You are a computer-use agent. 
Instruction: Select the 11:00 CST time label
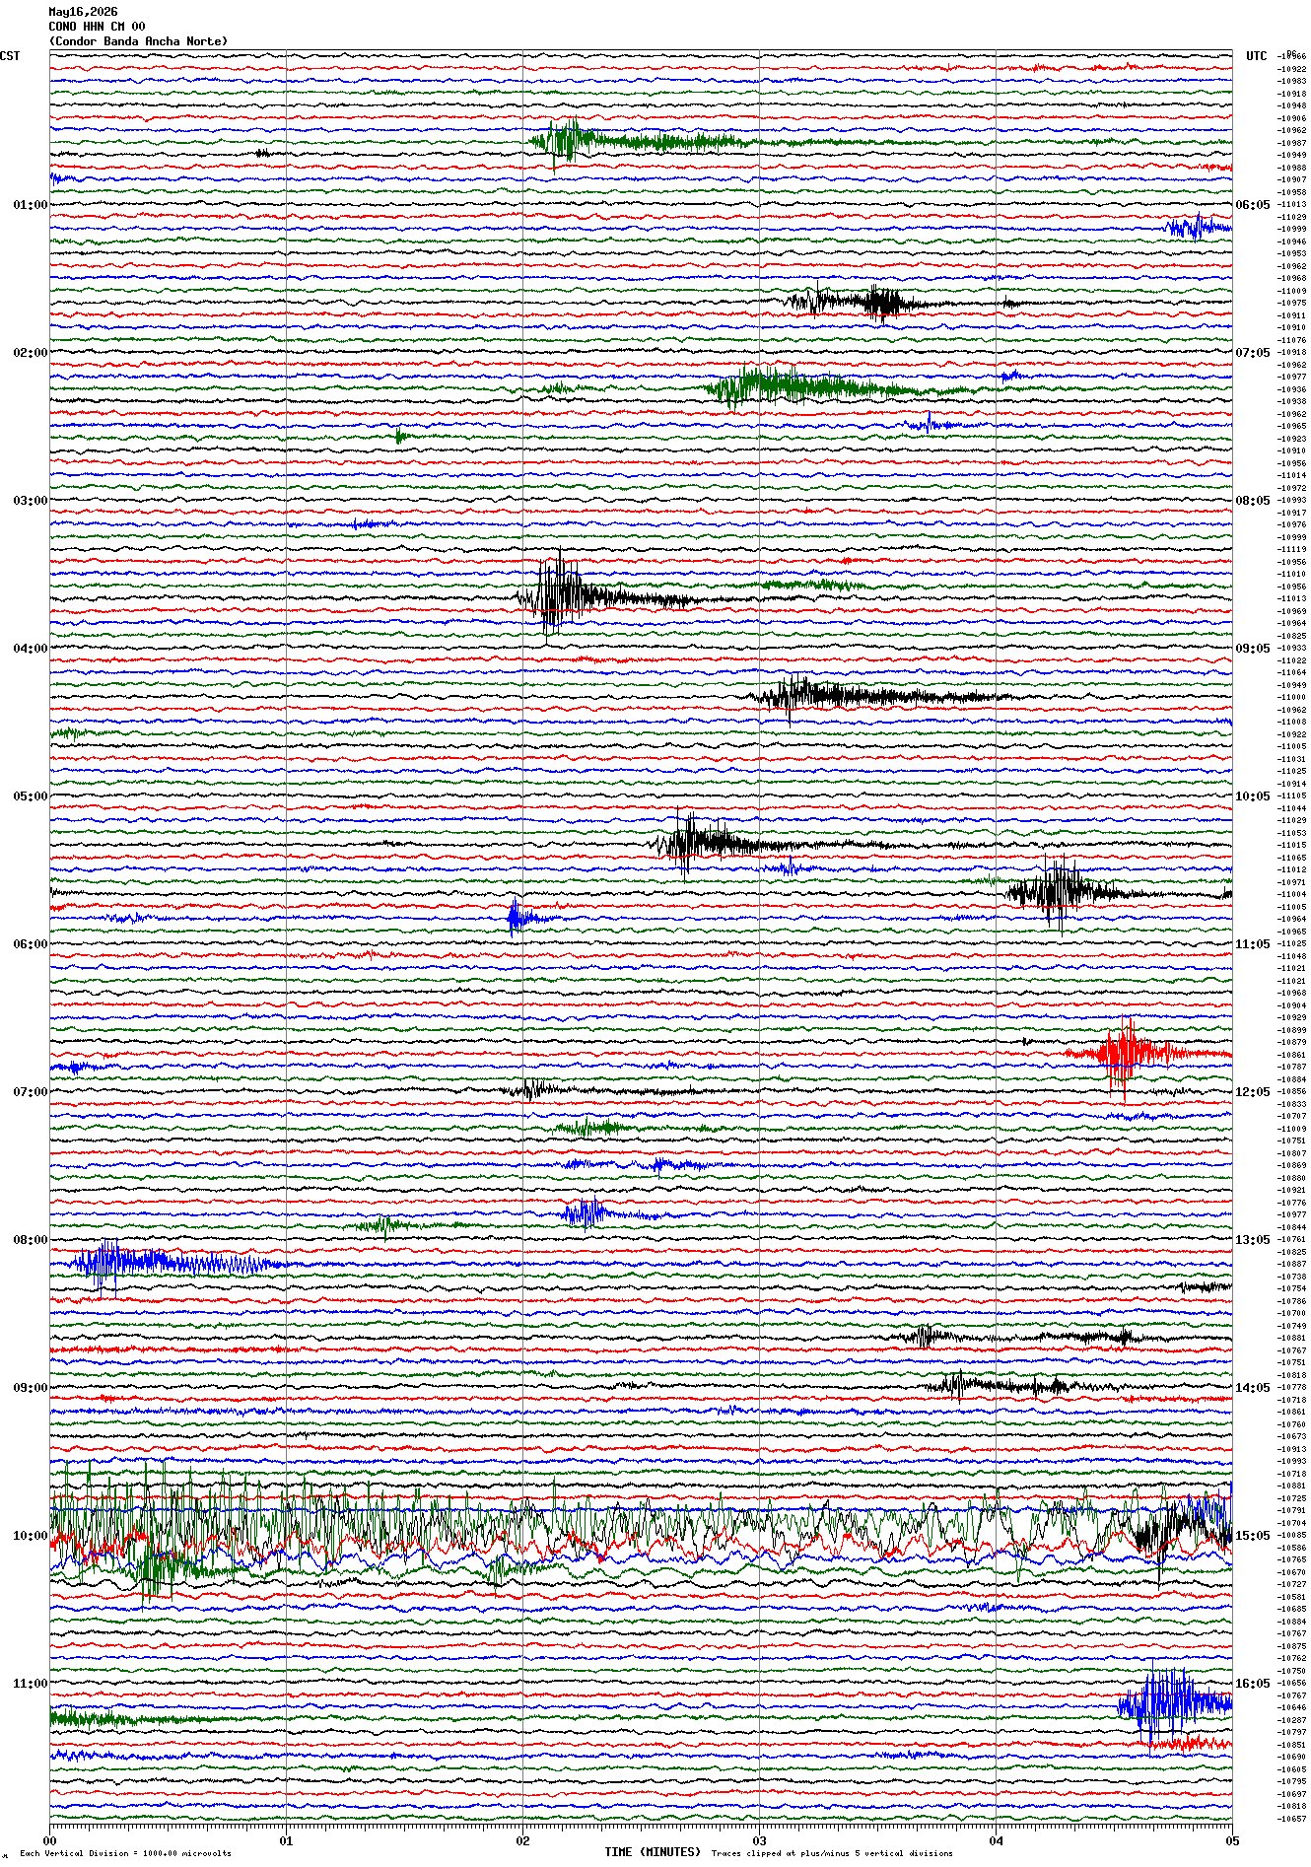point(31,1684)
